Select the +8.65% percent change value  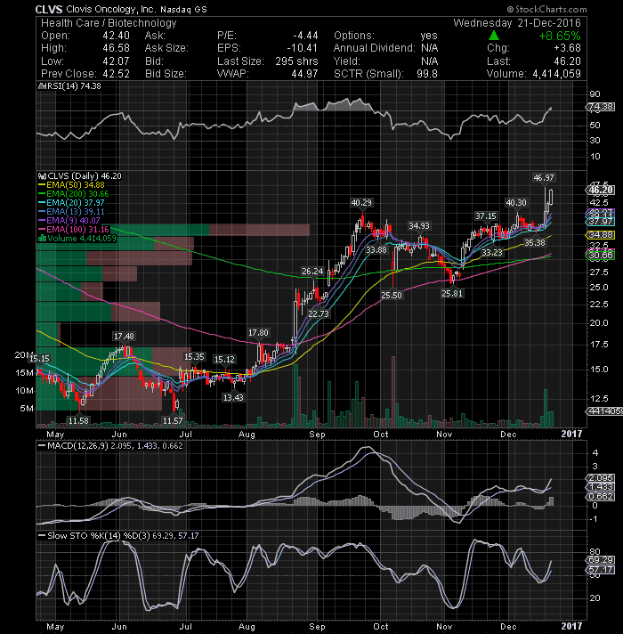[x=560, y=36]
